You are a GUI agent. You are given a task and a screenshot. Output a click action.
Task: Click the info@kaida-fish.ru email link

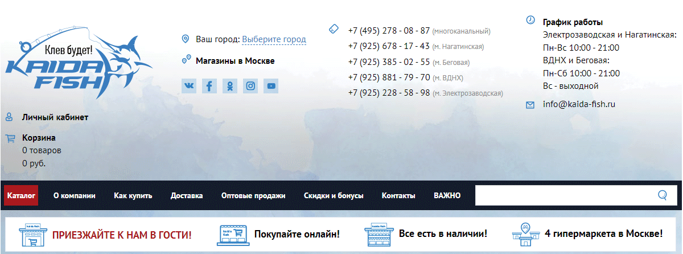[579, 104]
